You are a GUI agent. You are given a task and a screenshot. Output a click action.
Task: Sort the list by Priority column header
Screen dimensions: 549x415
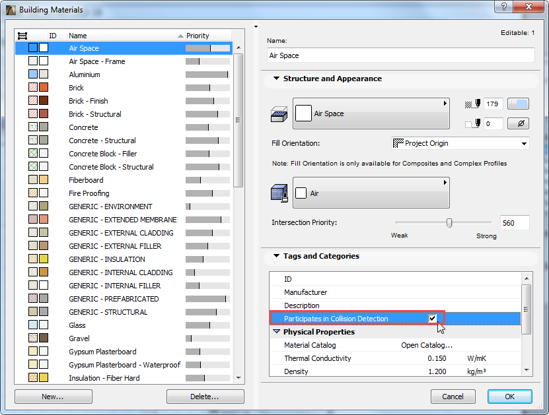[x=208, y=36]
